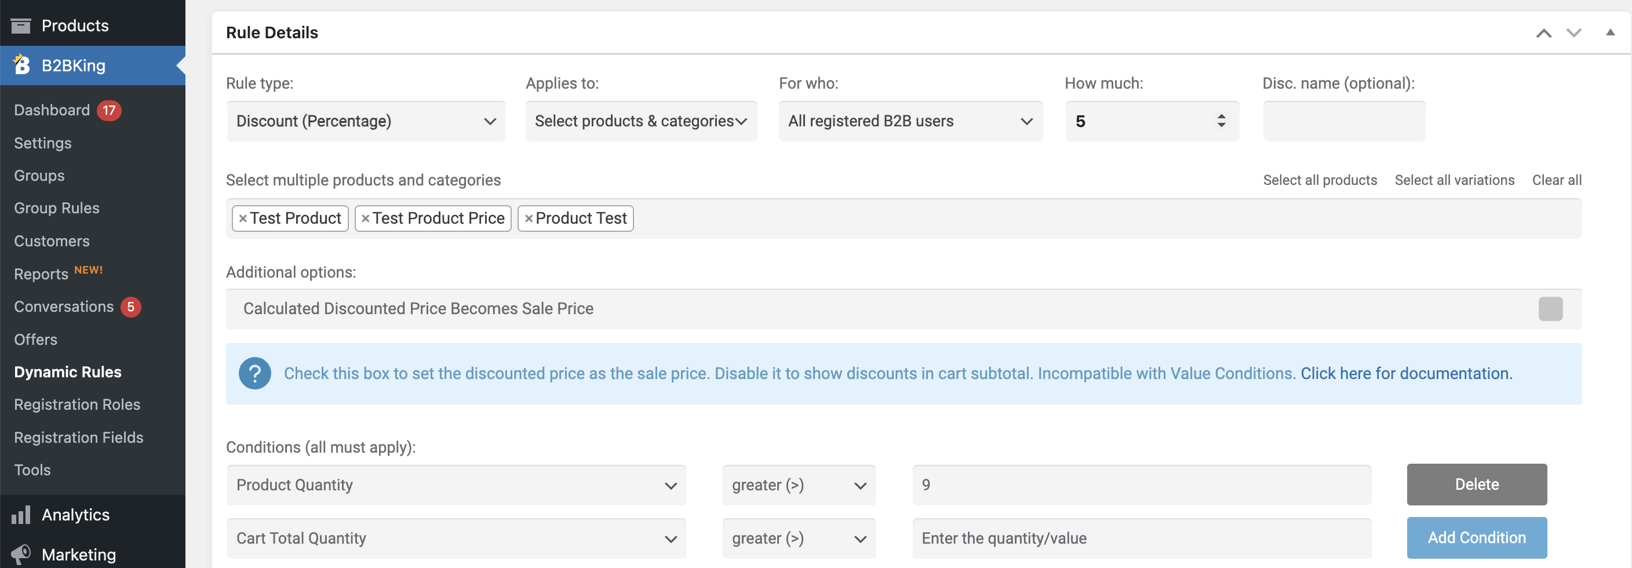Open the Products menu icon

[21, 26]
